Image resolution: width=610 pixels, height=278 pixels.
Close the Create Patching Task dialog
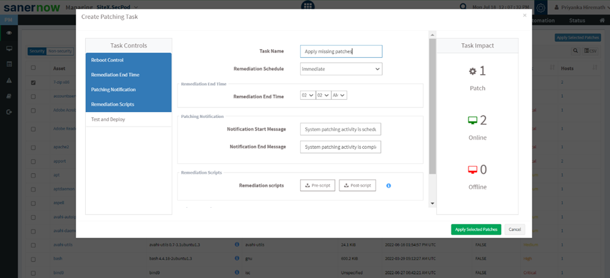point(524,16)
